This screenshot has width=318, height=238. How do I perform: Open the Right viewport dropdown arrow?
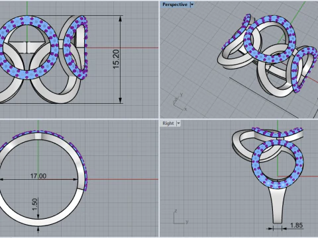pos(178,124)
